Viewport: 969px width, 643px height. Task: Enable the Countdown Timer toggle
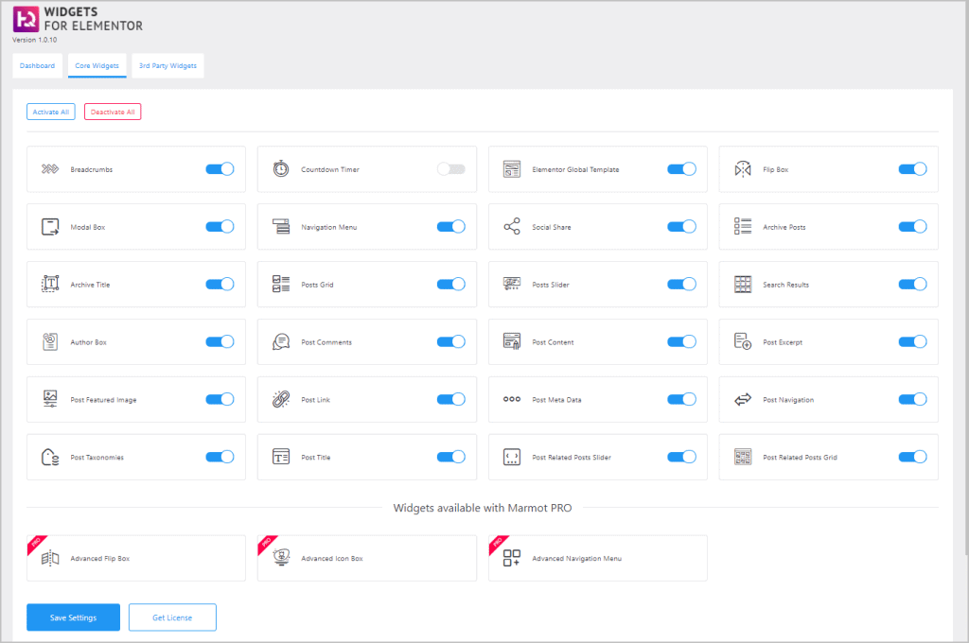(x=451, y=169)
